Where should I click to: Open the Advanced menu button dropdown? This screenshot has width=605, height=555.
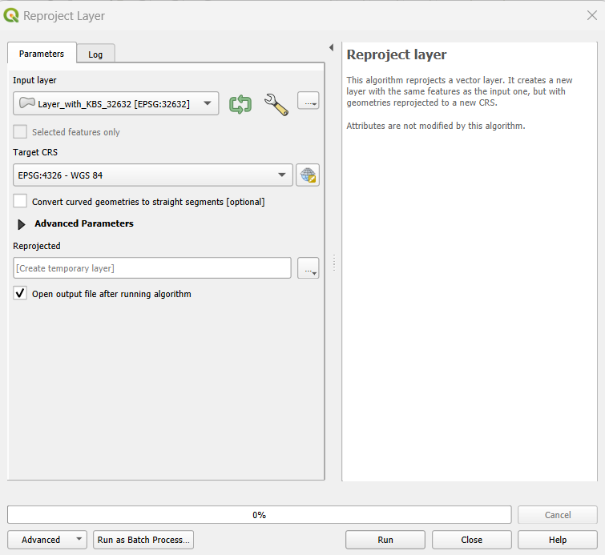[x=47, y=540]
